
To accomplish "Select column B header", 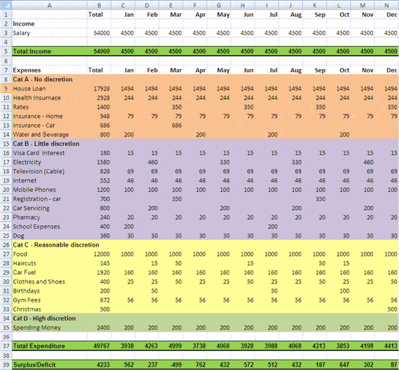I will 99,5.
